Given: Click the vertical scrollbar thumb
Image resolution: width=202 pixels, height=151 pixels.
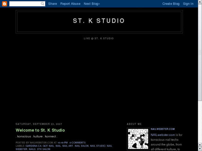Looking at the screenshot, I should [x=200, y=52].
